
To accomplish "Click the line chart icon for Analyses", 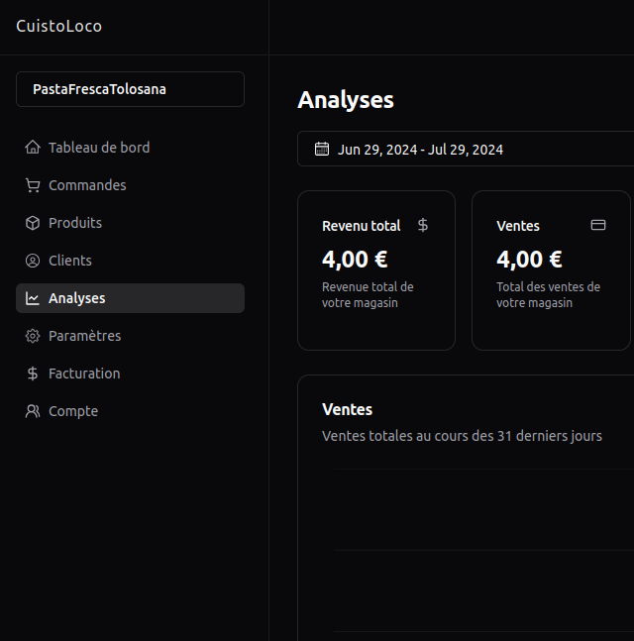I will 33,298.
